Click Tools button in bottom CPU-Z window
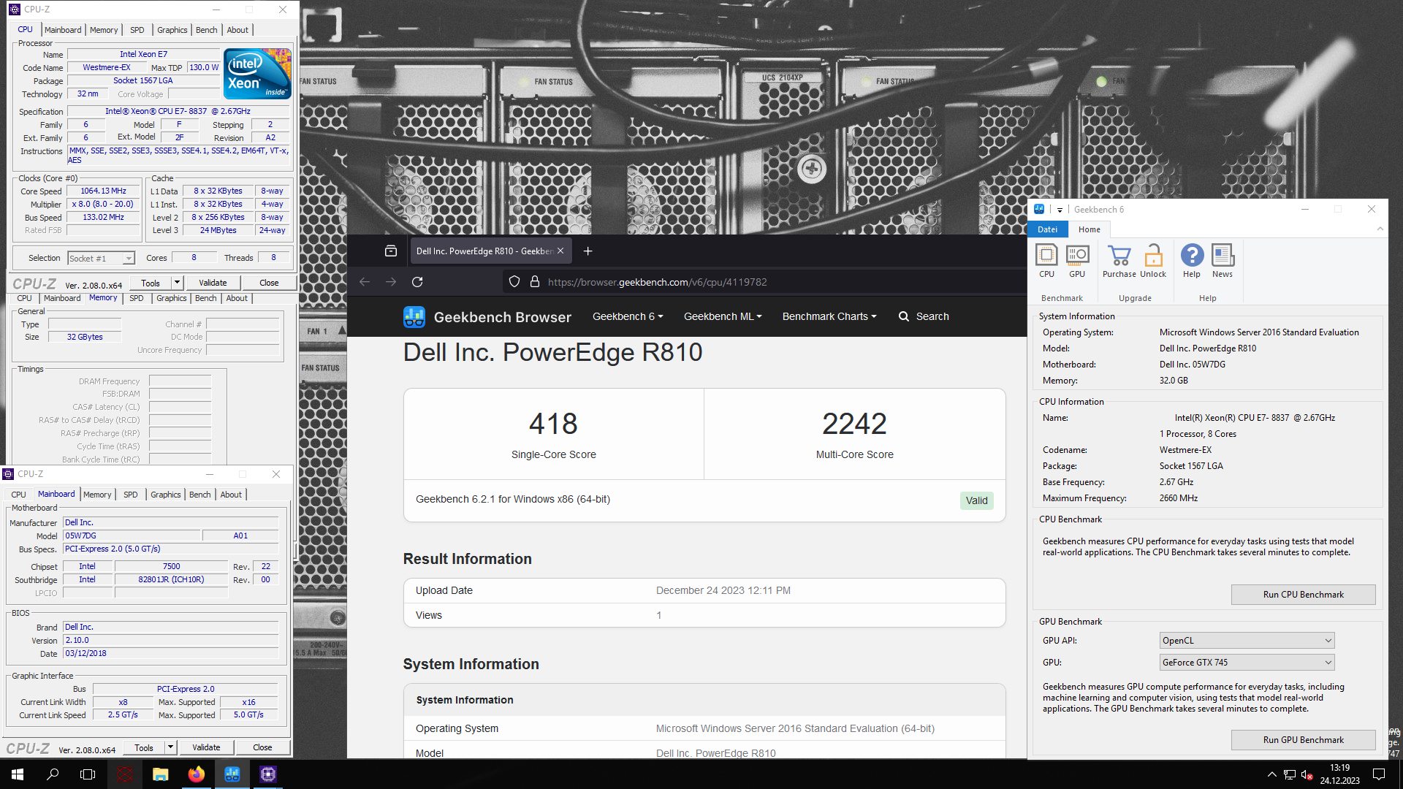The width and height of the screenshot is (1403, 789). pyautogui.click(x=144, y=747)
